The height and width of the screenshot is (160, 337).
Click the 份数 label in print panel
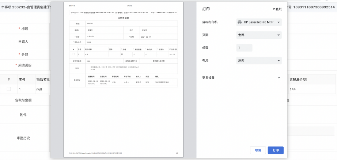pos(205,48)
